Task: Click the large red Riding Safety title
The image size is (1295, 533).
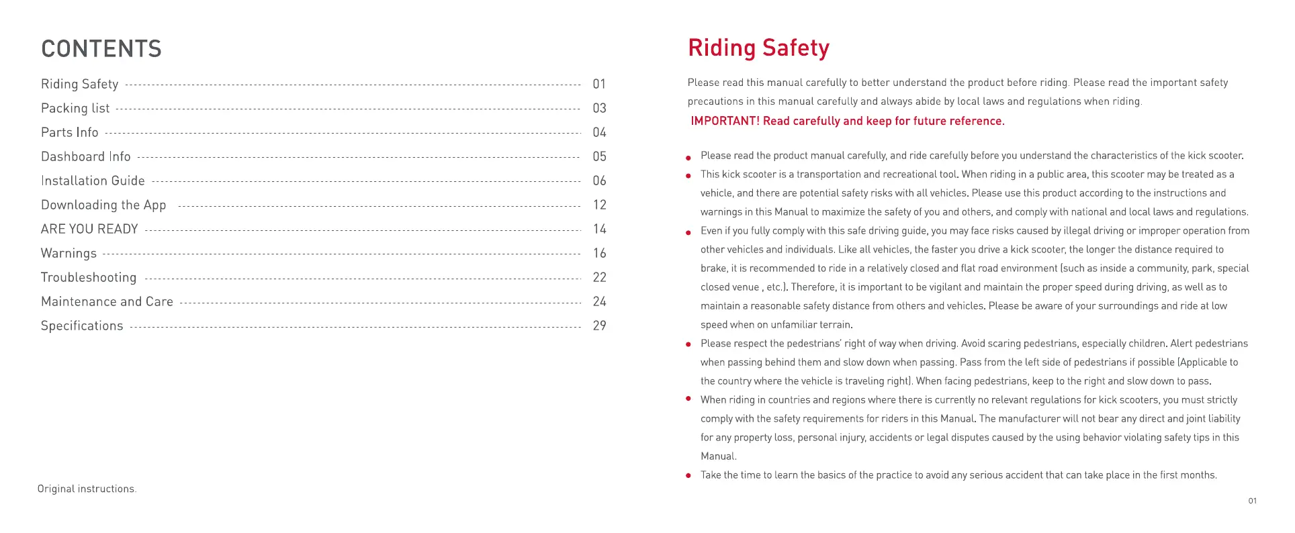Action: pos(758,48)
